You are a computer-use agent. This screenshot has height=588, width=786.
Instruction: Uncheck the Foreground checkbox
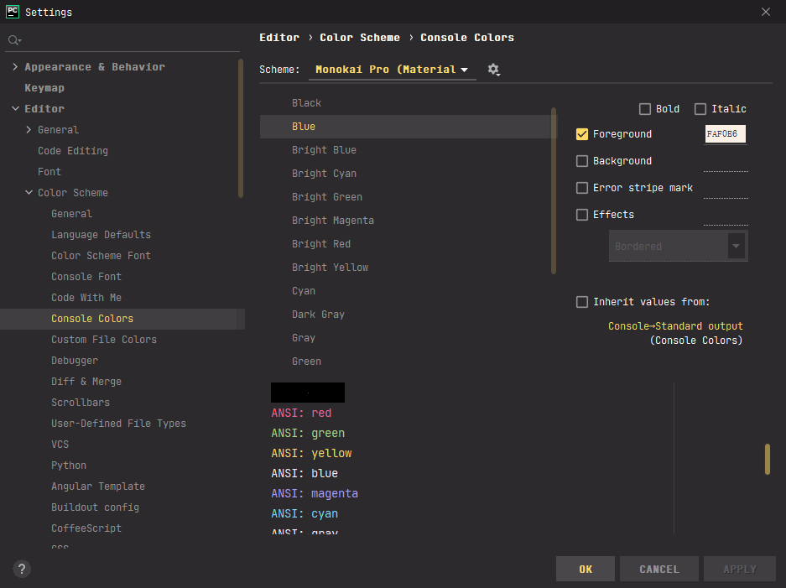tap(582, 134)
